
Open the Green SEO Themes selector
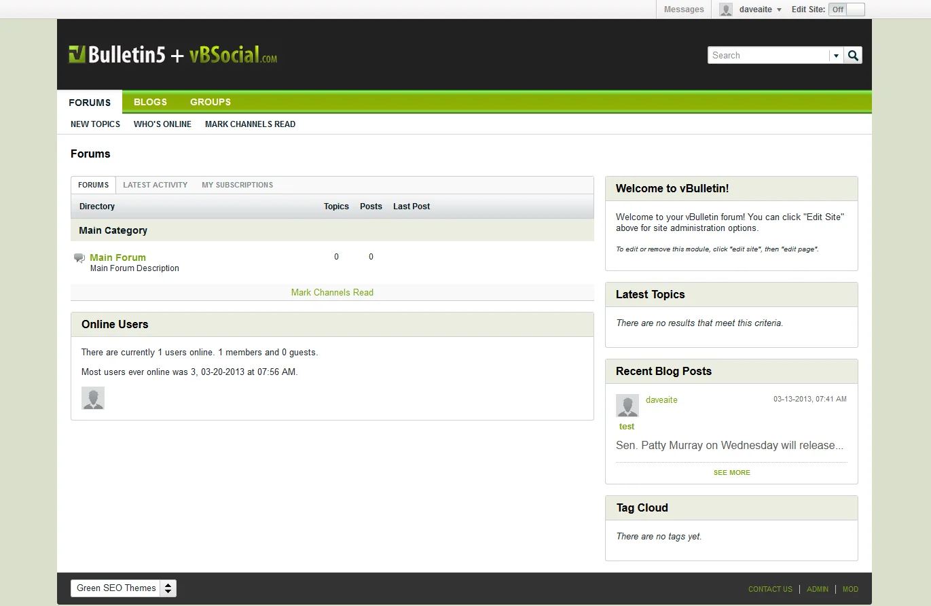tap(124, 588)
